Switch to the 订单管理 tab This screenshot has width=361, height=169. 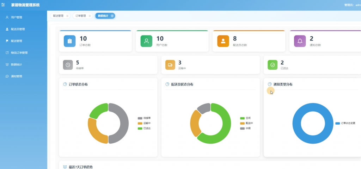pos(81,16)
